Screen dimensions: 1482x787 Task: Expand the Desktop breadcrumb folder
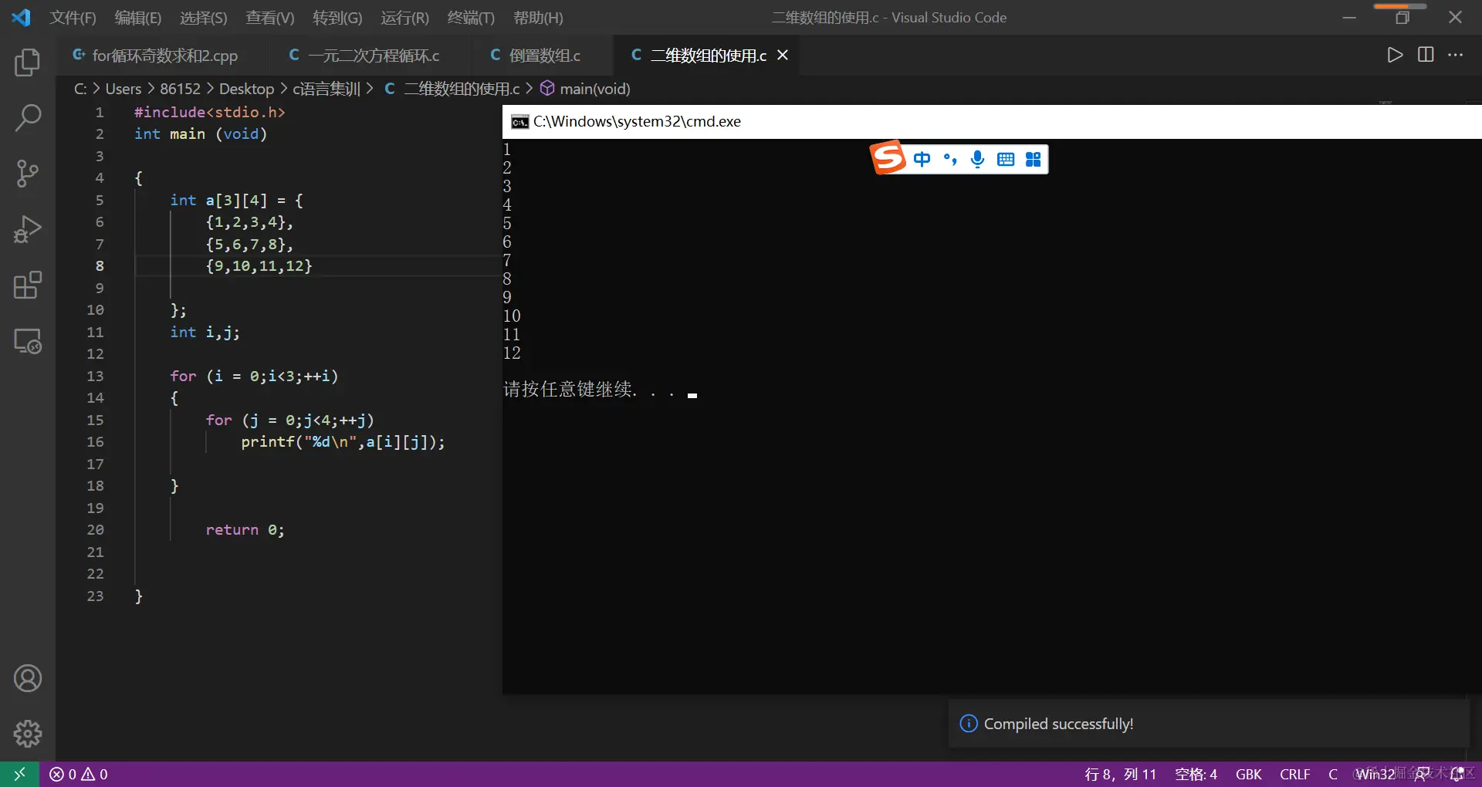246,89
